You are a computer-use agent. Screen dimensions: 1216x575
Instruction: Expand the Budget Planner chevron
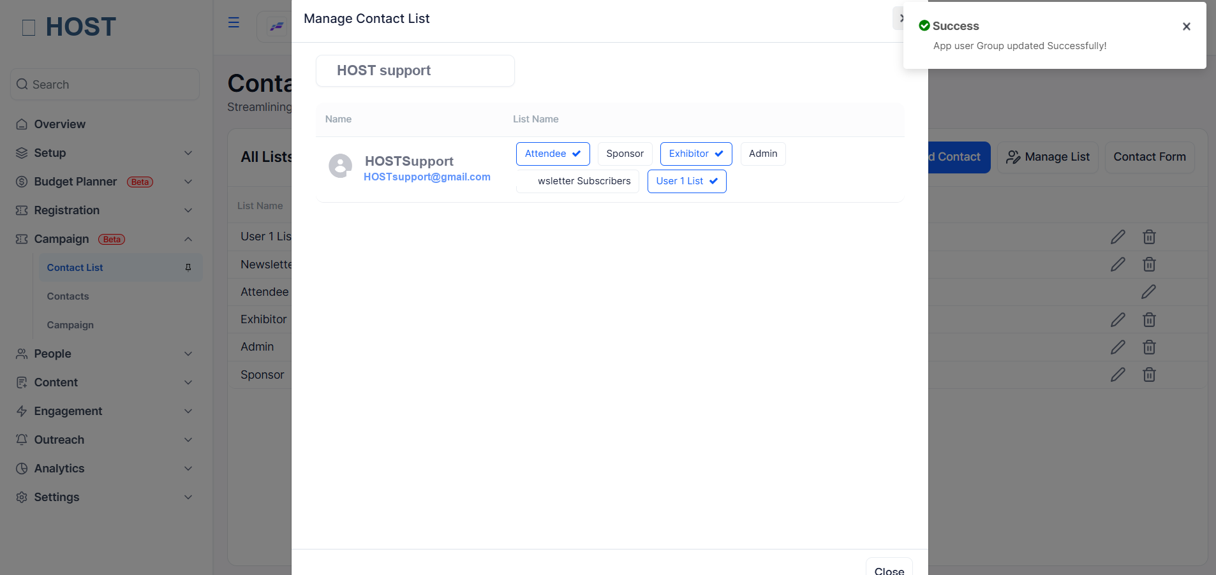click(188, 182)
